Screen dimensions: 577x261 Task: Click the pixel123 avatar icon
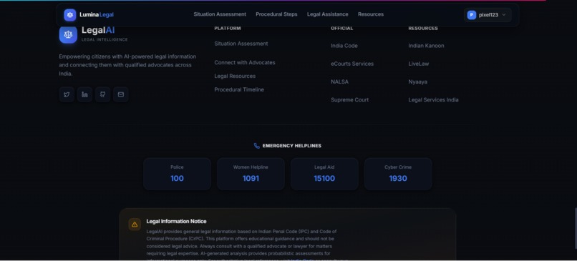(471, 15)
